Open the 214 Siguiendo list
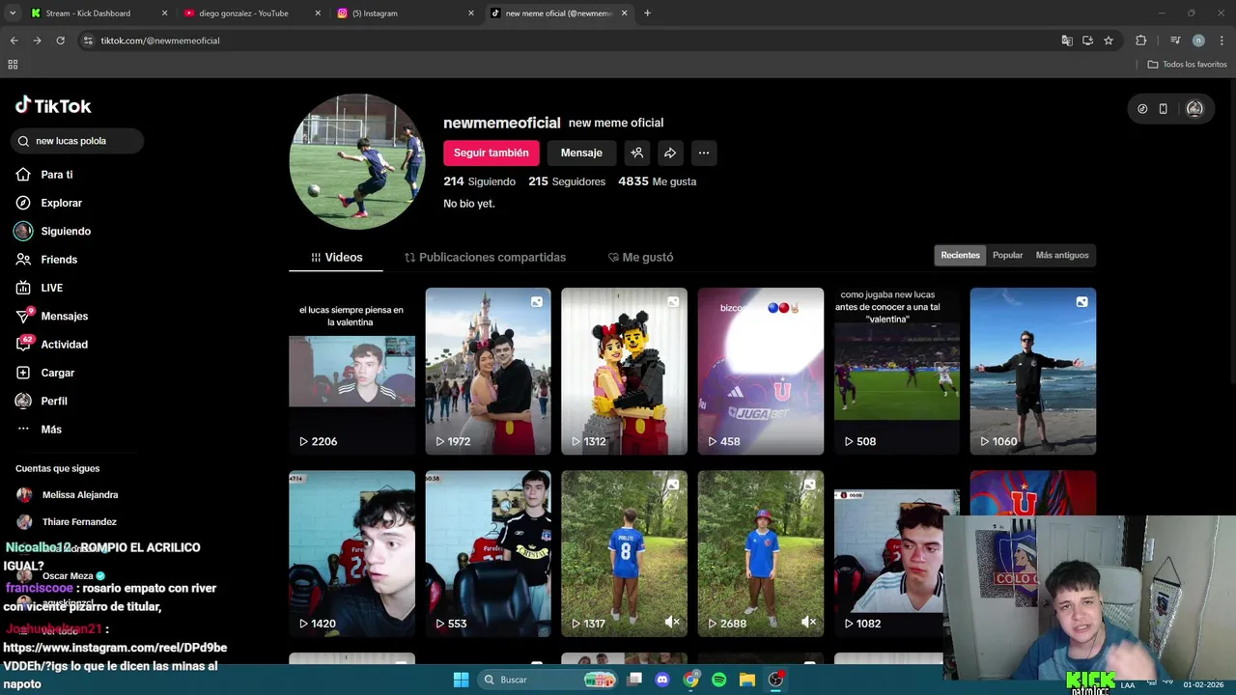Image resolution: width=1236 pixels, height=695 pixels. coord(479,181)
